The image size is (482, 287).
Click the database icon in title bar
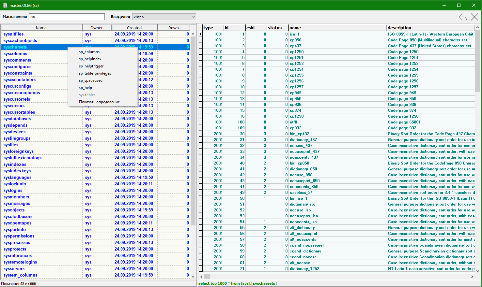click(5, 5)
